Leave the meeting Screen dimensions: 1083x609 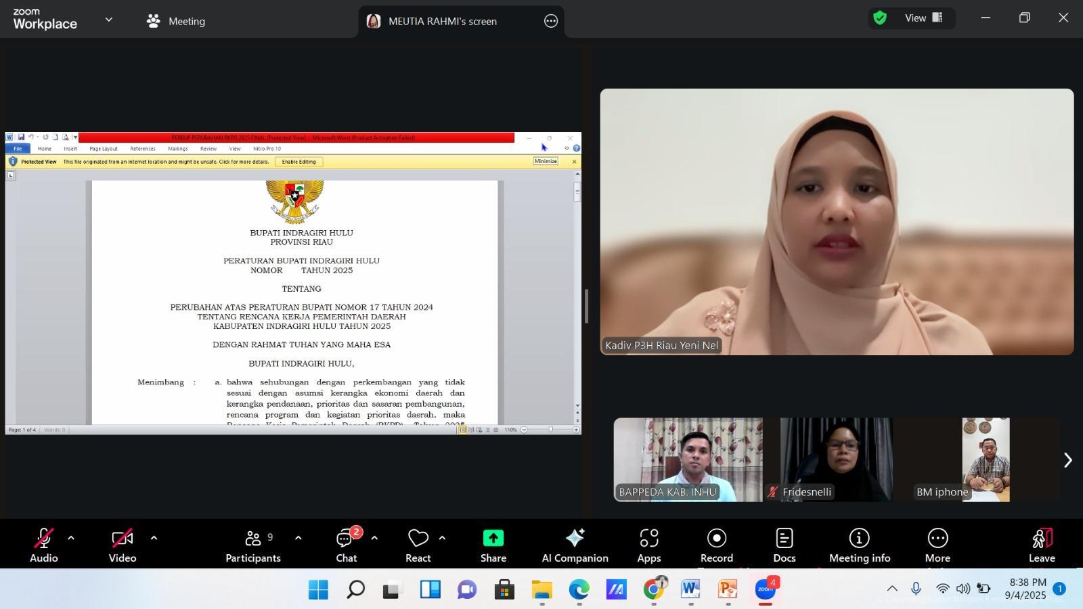click(x=1042, y=545)
